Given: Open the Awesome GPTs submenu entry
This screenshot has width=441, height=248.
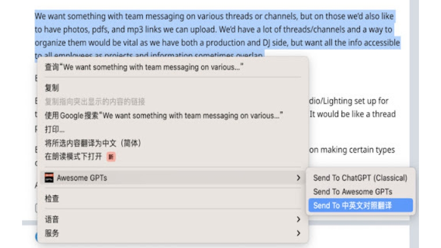Looking at the screenshot, I should tap(172, 178).
